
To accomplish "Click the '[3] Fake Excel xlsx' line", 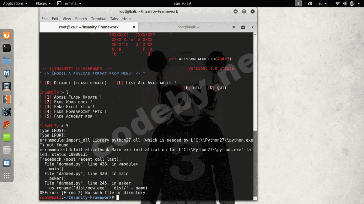I will 67,107.
